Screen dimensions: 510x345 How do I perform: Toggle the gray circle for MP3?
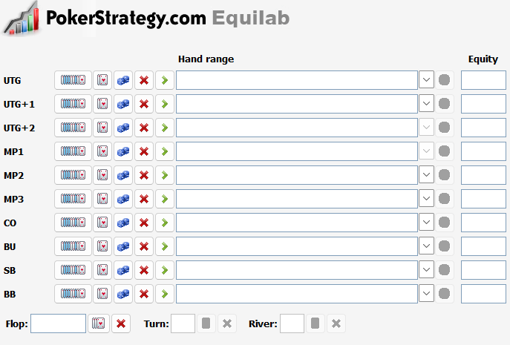445,199
